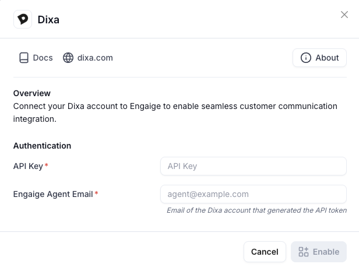Click the Dixa logo icon

pos(23,19)
